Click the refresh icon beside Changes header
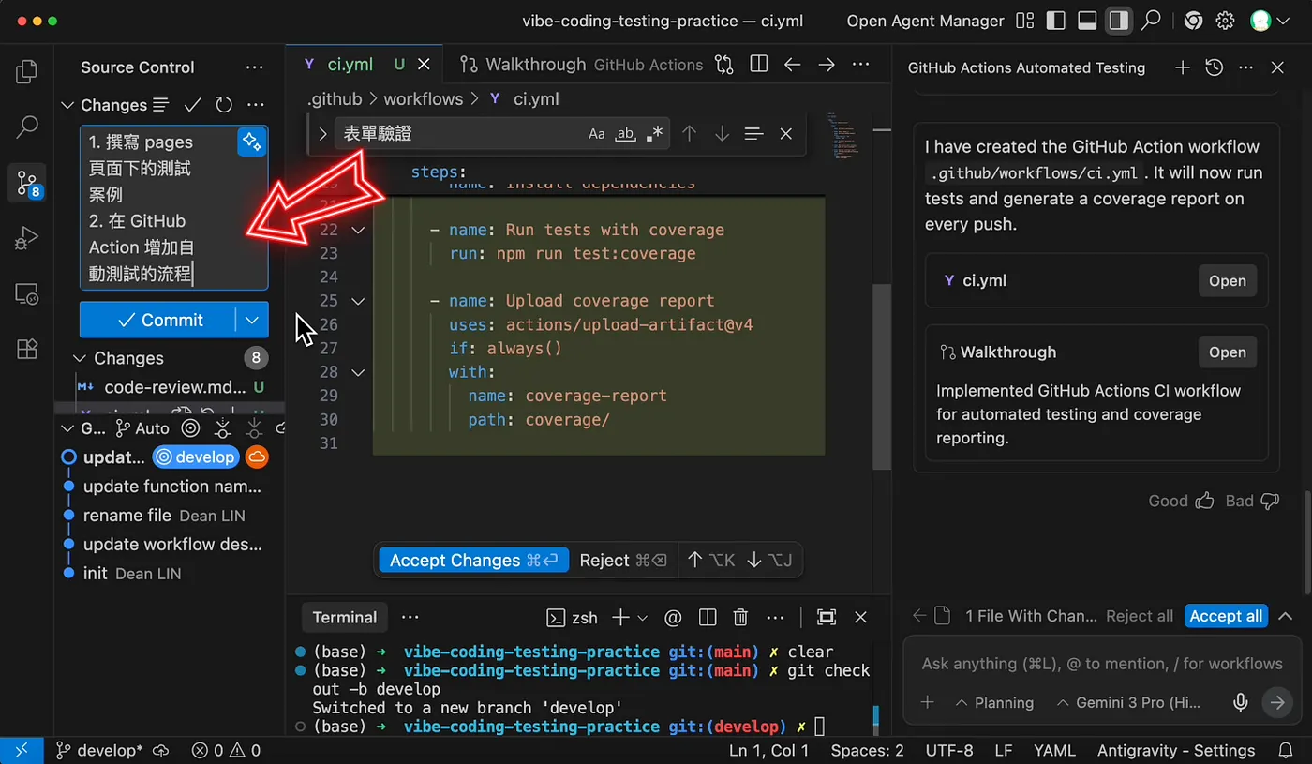This screenshot has width=1312, height=764. [223, 105]
